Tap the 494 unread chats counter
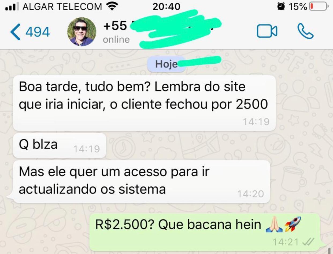The image size is (333, 254). (x=38, y=32)
